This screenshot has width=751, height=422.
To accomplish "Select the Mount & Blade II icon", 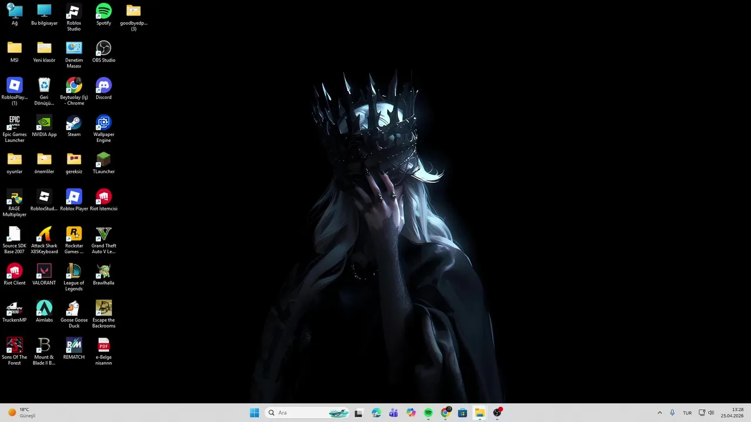I will (44, 352).
